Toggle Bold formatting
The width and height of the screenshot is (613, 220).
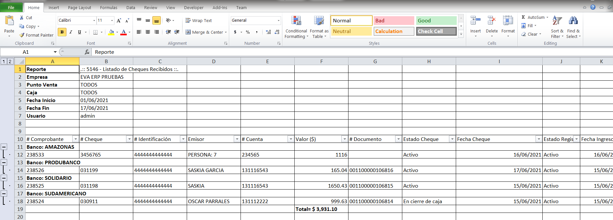tap(62, 32)
